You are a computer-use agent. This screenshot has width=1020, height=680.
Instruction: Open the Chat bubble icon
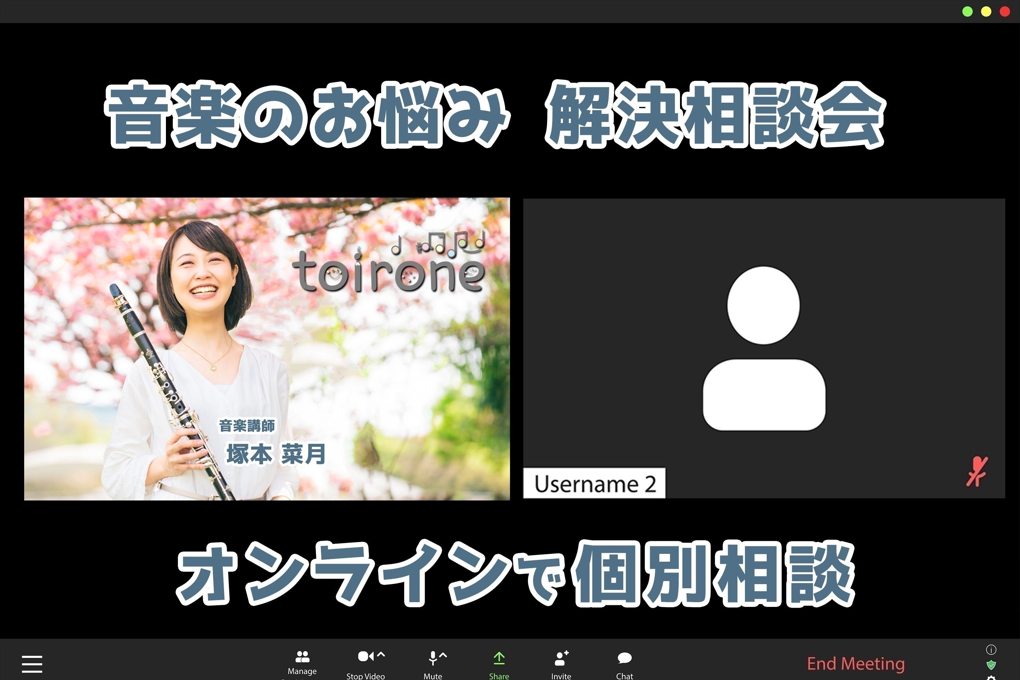(625, 658)
